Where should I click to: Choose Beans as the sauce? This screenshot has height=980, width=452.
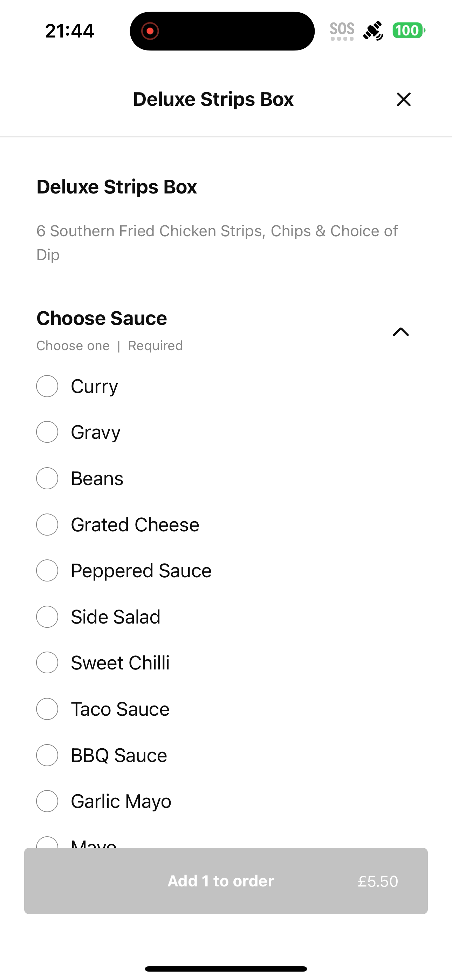click(47, 478)
